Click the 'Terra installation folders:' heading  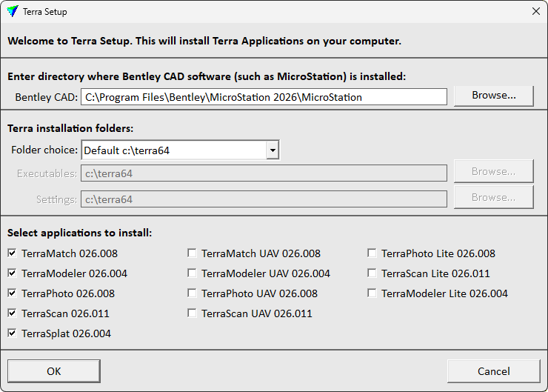click(70, 128)
